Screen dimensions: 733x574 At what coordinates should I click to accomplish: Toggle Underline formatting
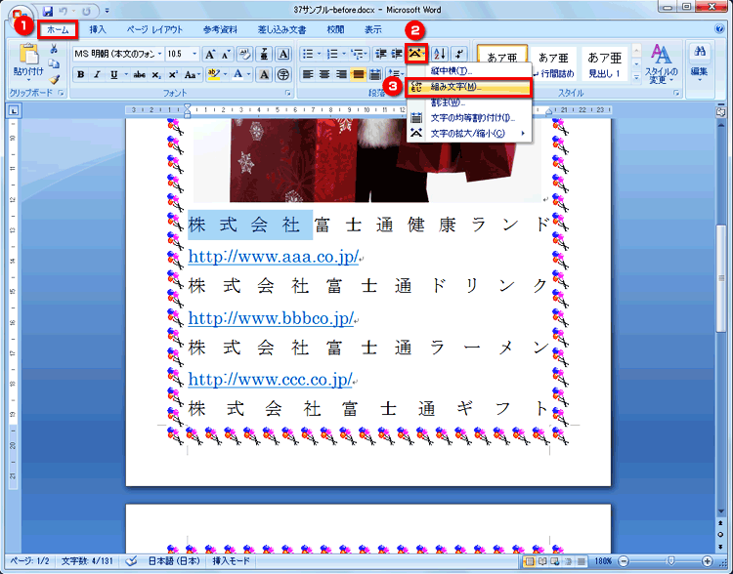tap(113, 75)
